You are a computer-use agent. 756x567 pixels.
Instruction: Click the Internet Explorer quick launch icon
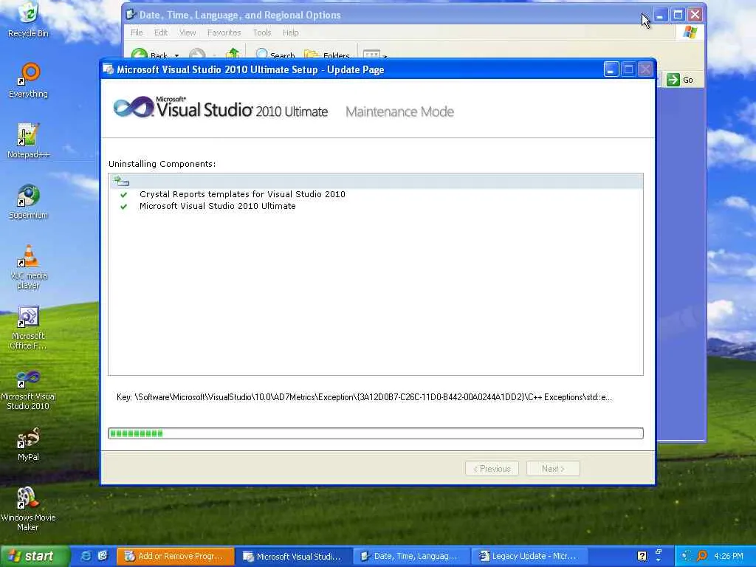click(x=86, y=556)
